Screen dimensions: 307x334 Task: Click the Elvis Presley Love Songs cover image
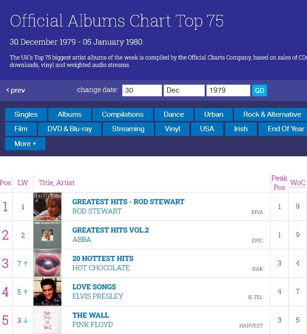click(x=47, y=292)
